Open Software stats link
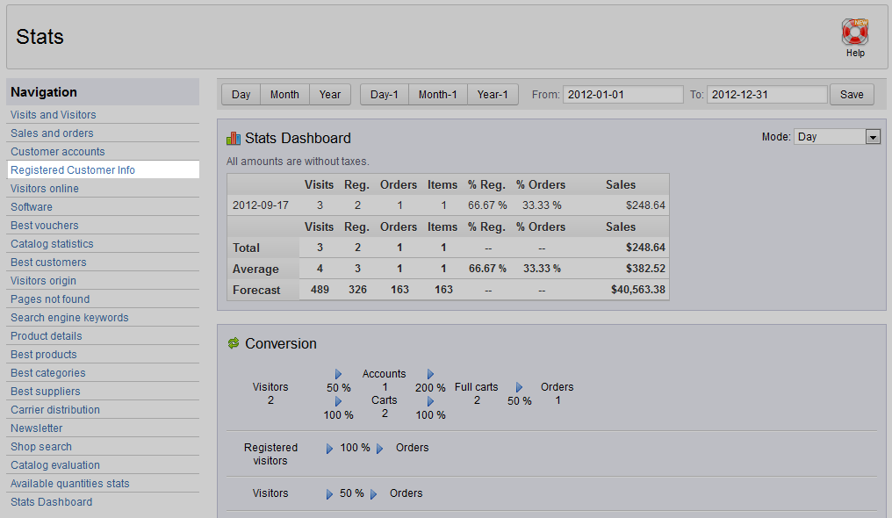 pyautogui.click(x=32, y=207)
